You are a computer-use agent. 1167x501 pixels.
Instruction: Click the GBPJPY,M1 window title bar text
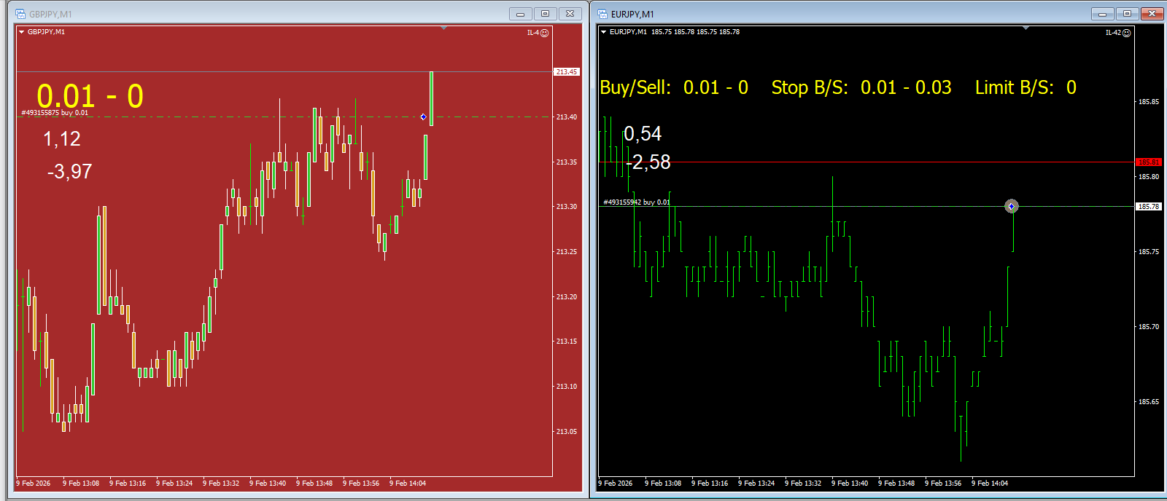[x=50, y=14]
